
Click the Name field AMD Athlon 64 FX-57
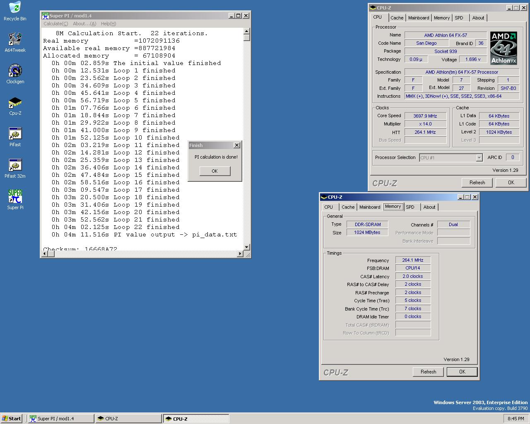pyautogui.click(x=446, y=35)
